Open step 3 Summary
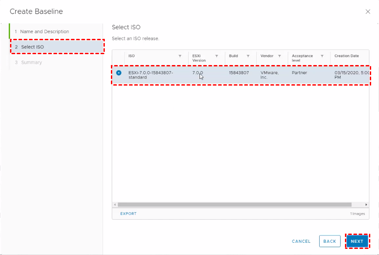This screenshot has width=379, height=255. (28, 62)
